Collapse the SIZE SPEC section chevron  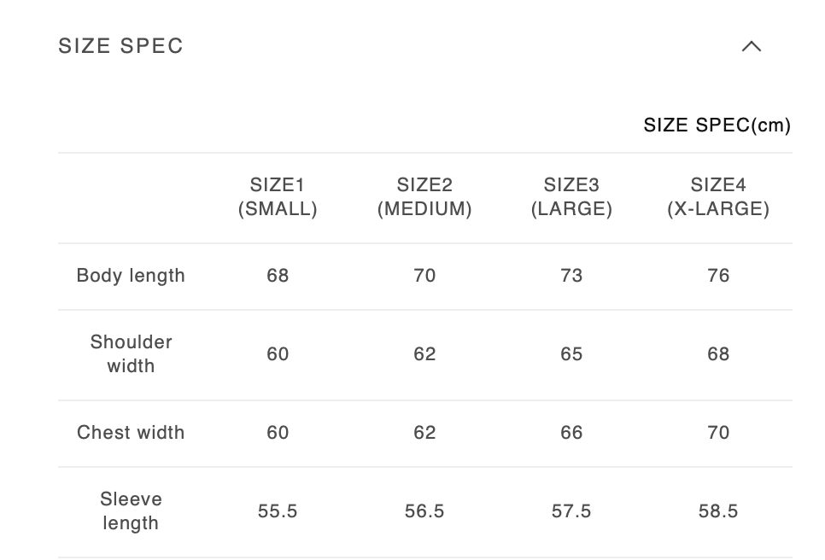751,46
